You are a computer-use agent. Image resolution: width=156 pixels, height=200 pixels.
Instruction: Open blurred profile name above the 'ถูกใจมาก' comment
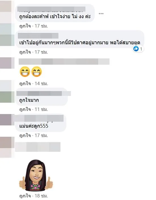tap(44, 93)
